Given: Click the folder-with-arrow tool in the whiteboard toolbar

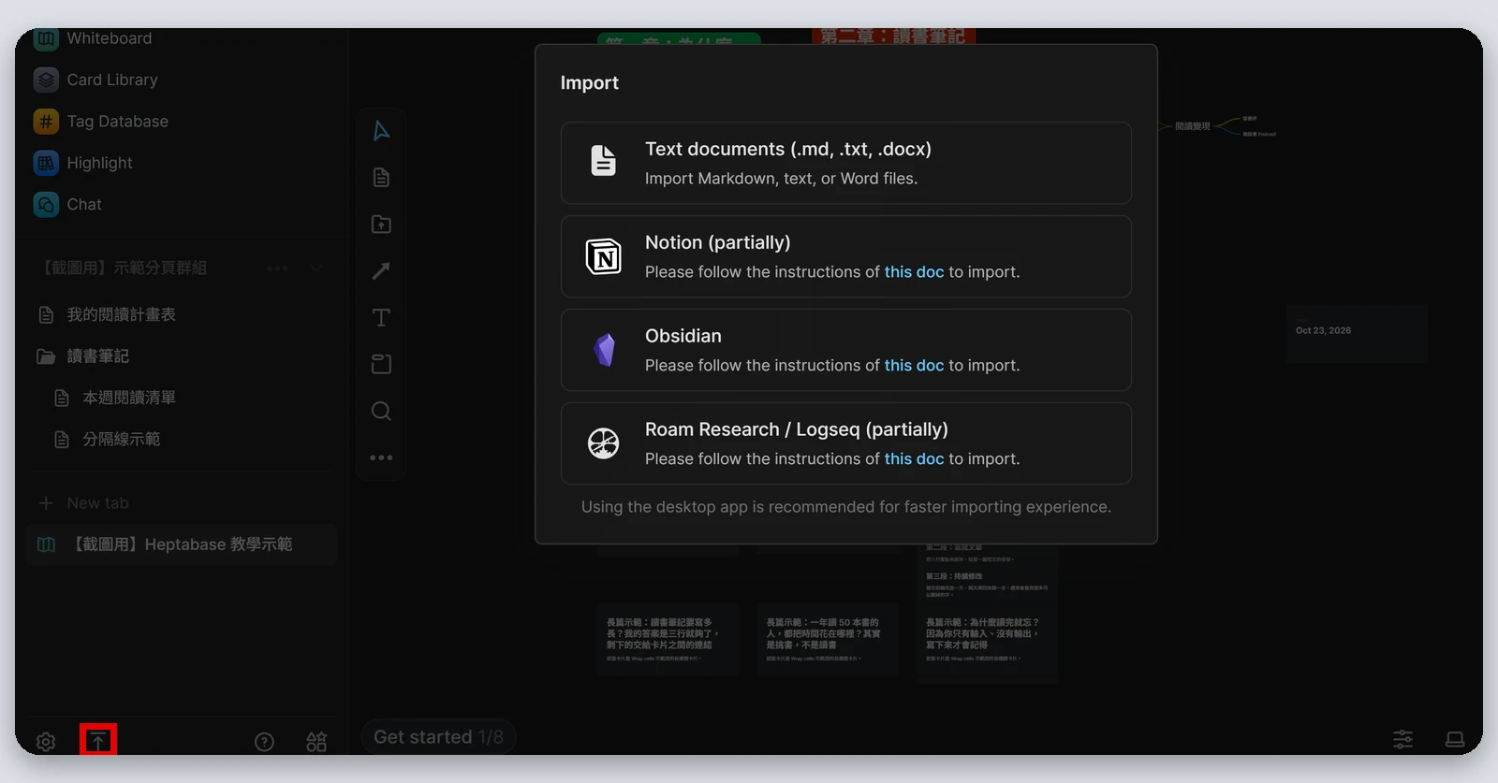Looking at the screenshot, I should coord(381,225).
